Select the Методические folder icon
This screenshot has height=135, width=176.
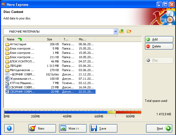[x=7, y=70]
